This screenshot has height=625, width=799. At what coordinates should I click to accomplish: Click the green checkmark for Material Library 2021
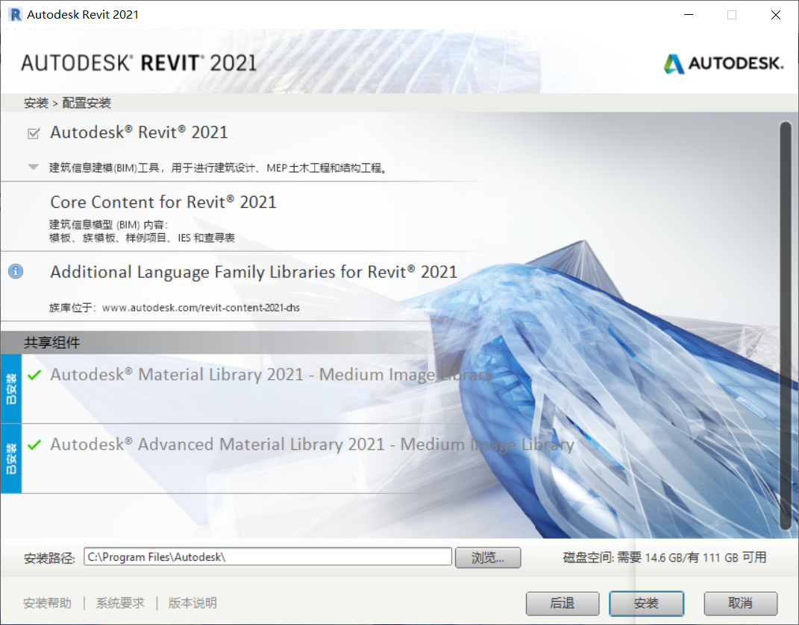point(34,375)
